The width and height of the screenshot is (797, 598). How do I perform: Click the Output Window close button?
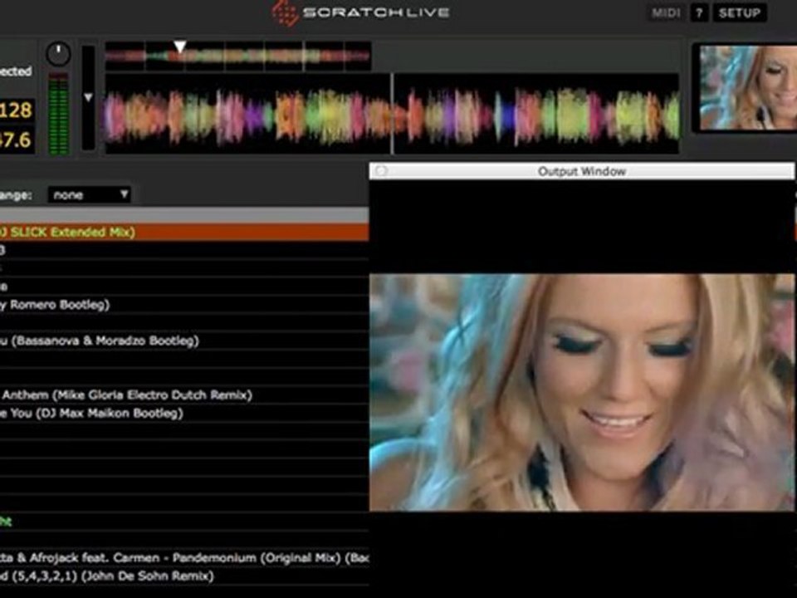pos(381,171)
